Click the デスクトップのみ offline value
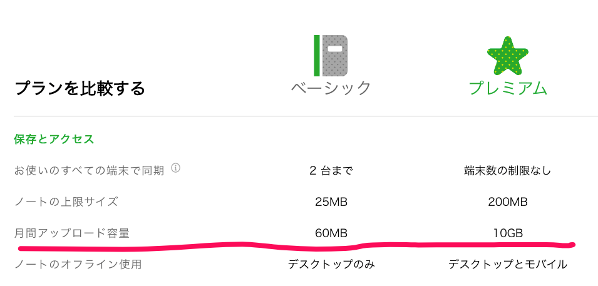 point(331,264)
